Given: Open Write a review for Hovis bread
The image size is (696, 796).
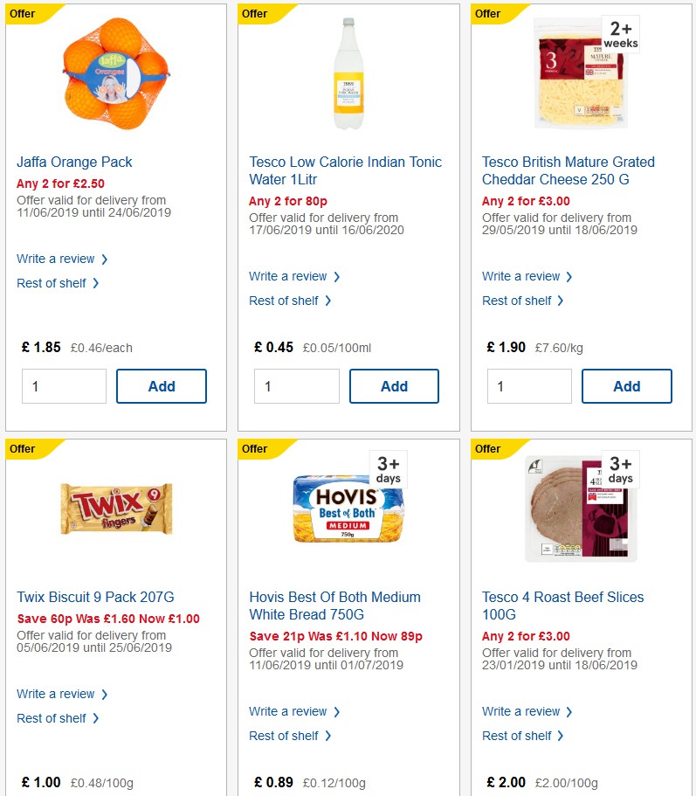Looking at the screenshot, I should tap(290, 711).
